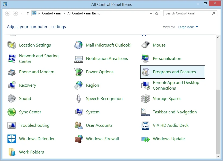Open the Power Options link text

point(100,72)
